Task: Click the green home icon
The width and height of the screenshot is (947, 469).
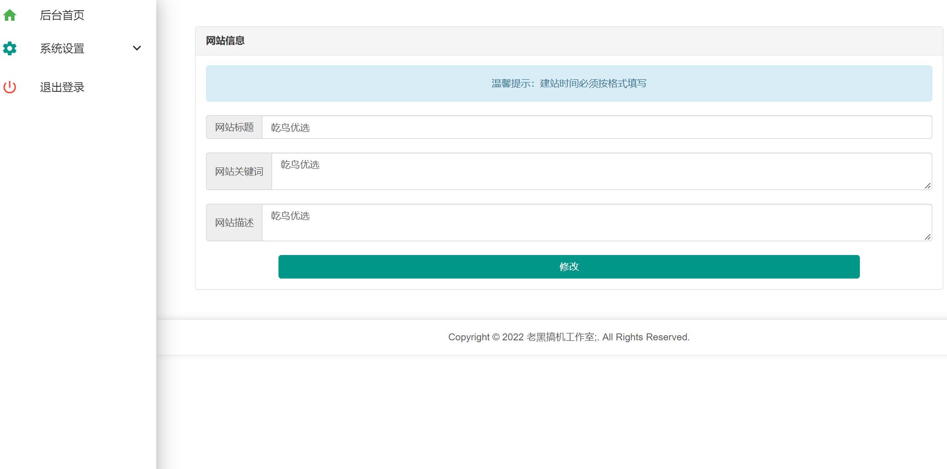Action: [10, 15]
